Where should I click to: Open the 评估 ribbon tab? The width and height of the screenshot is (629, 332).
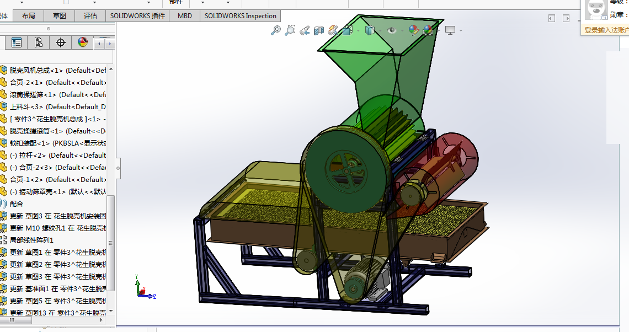click(x=90, y=16)
